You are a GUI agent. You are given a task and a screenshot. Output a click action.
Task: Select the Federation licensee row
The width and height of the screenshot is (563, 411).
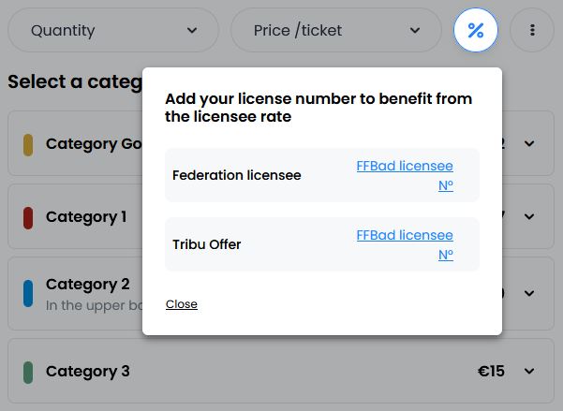tap(322, 175)
